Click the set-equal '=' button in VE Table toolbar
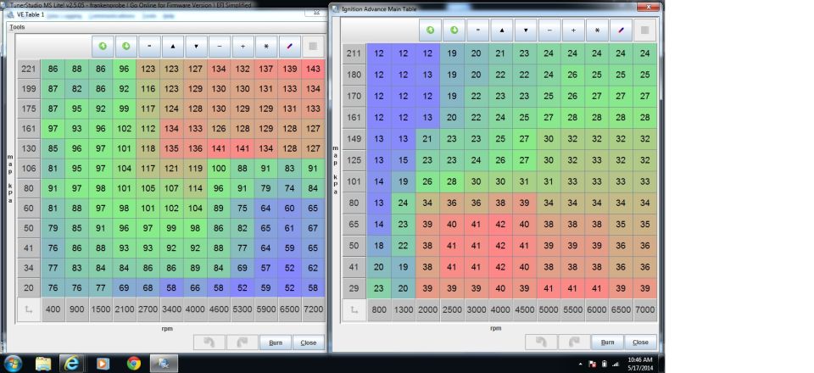 point(149,46)
